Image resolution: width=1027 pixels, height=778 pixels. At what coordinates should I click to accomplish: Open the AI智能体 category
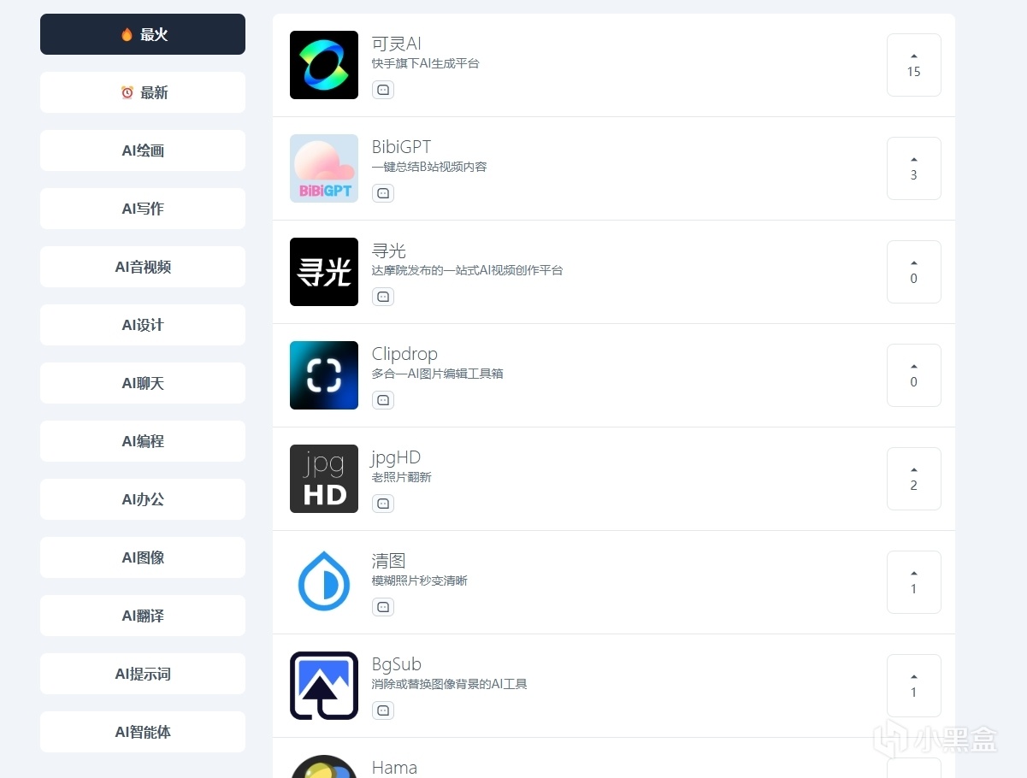(x=142, y=732)
